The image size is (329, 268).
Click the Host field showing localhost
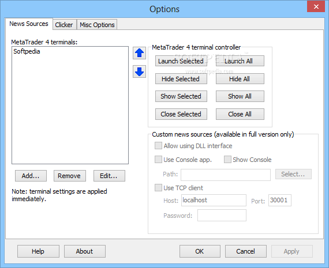(214, 201)
